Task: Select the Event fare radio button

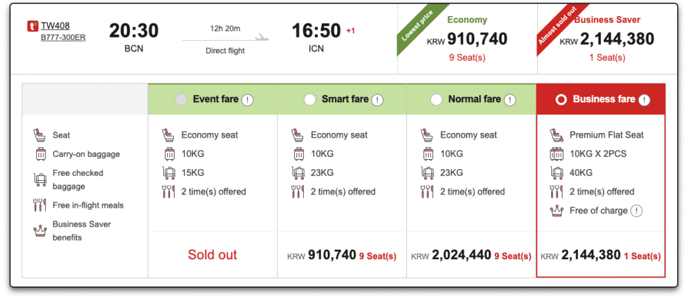Action: click(x=181, y=100)
